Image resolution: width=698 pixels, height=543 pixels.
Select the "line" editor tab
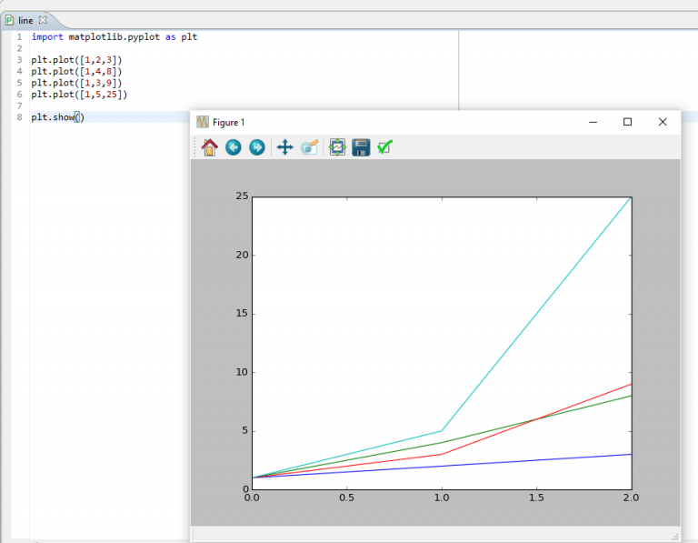pos(25,20)
